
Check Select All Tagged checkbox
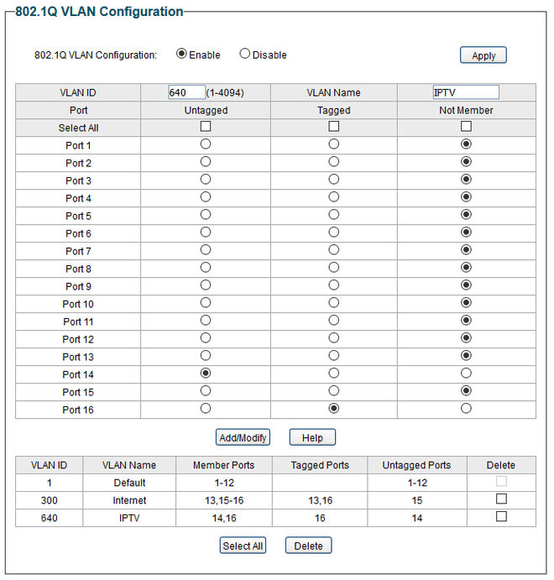pyautogui.click(x=334, y=127)
